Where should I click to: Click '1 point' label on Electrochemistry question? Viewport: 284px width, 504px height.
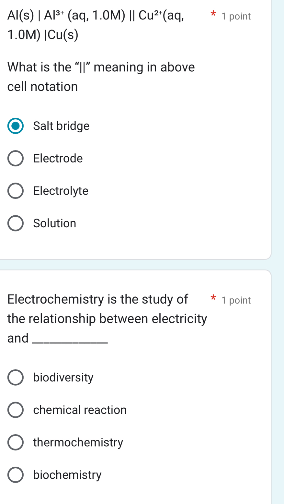(236, 300)
